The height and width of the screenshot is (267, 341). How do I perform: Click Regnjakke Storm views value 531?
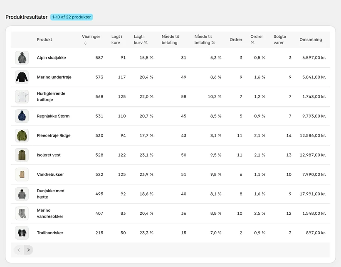pos(99,116)
